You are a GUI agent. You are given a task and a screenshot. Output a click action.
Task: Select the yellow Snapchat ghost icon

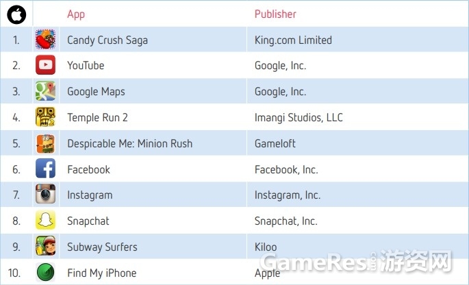45,220
